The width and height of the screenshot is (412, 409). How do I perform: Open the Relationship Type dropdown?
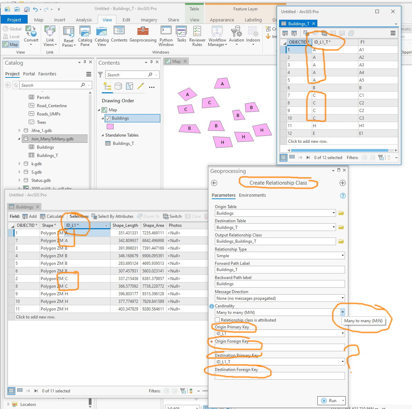[x=342, y=255]
